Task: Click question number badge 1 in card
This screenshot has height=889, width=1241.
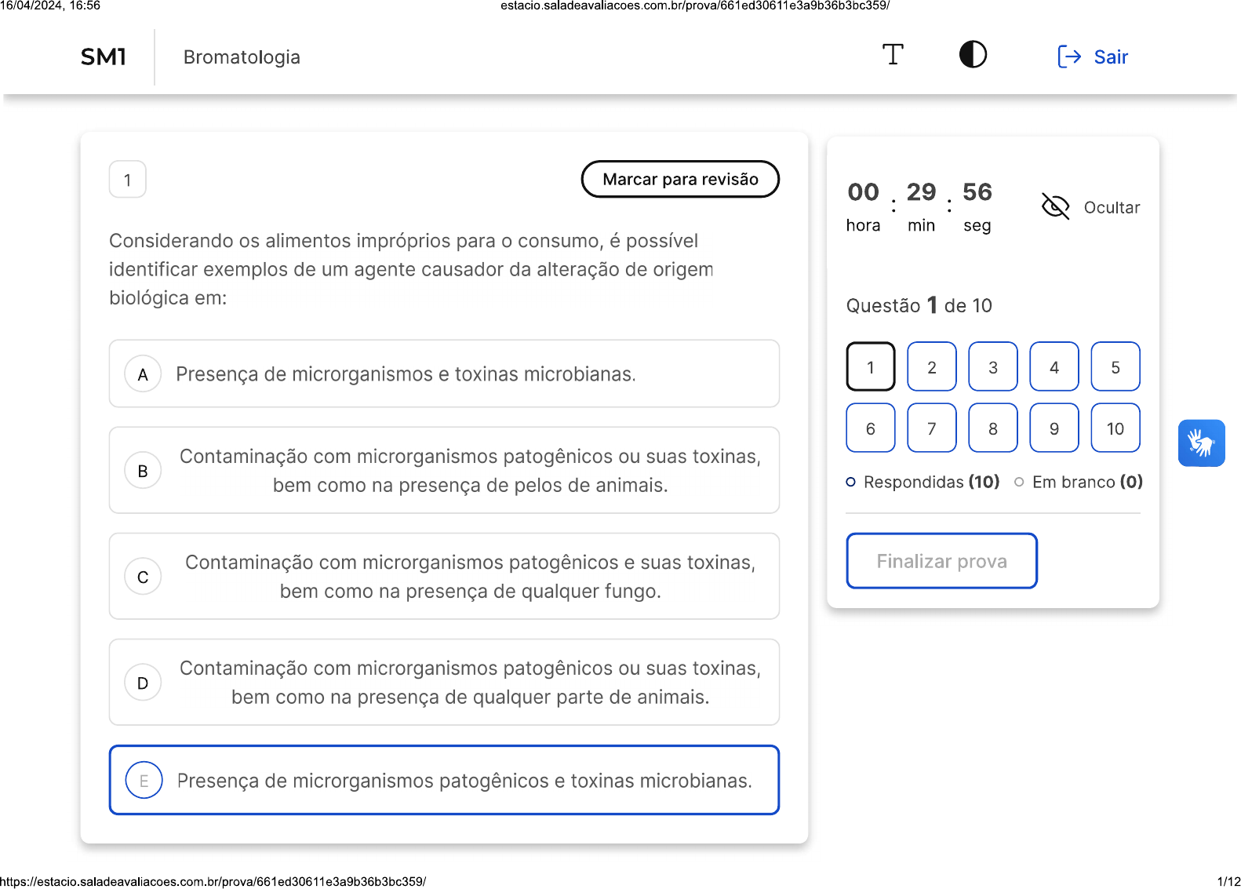Action: [x=128, y=180]
